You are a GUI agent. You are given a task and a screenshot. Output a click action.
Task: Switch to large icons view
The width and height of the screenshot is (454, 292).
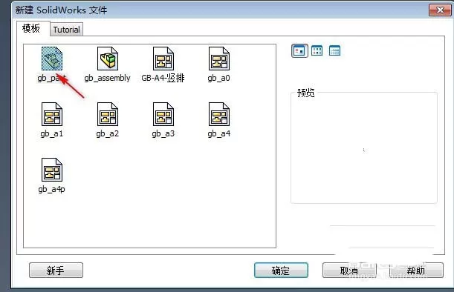pyautogui.click(x=299, y=51)
